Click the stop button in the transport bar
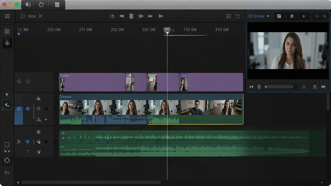This screenshot has height=186, width=331. 131,16
